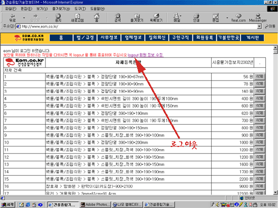Go to the 홈 navigation tab
Viewport: 278px width, 208px height.
[x=61, y=38]
